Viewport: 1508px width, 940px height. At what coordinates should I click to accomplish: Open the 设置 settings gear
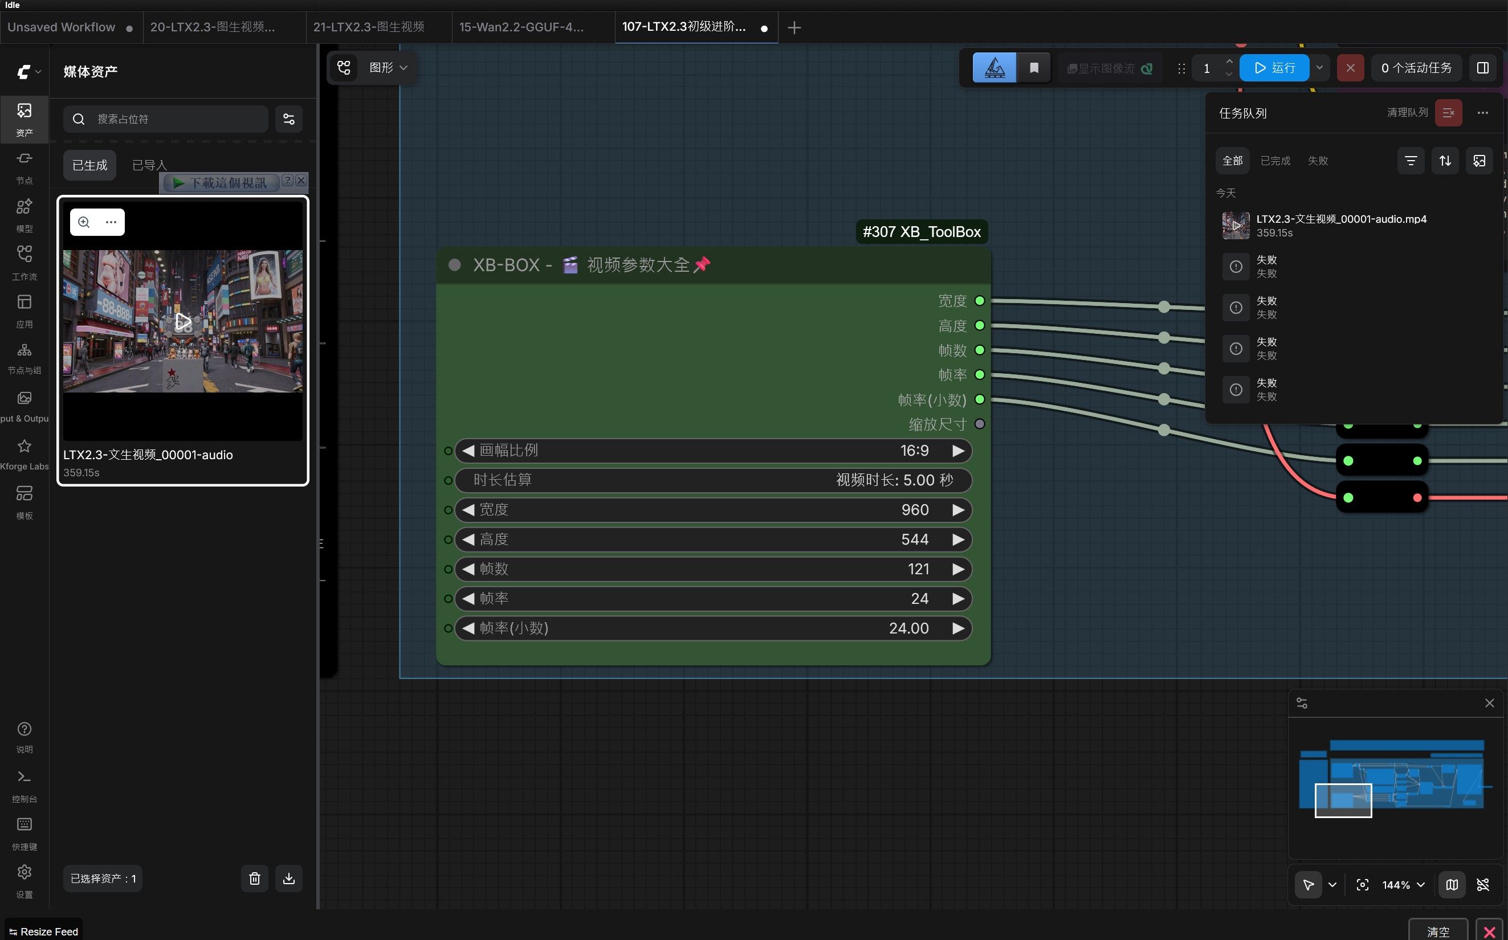pyautogui.click(x=25, y=880)
